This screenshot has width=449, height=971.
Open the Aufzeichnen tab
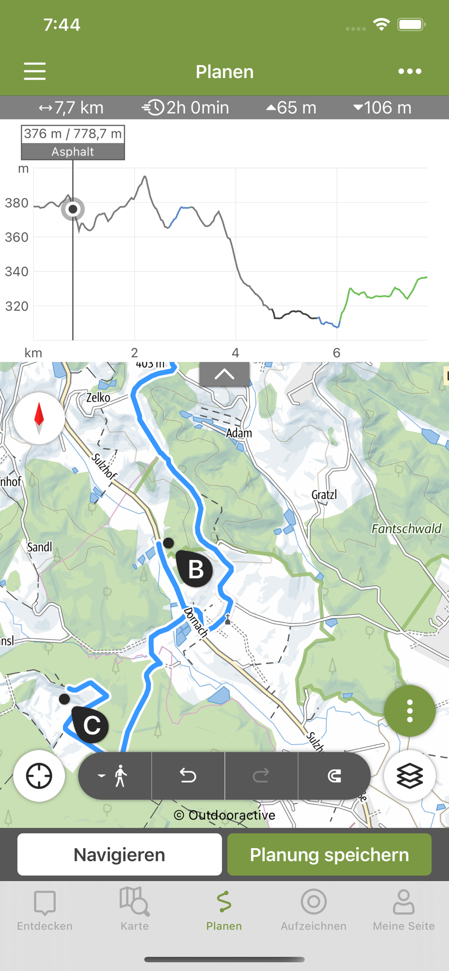point(313,910)
